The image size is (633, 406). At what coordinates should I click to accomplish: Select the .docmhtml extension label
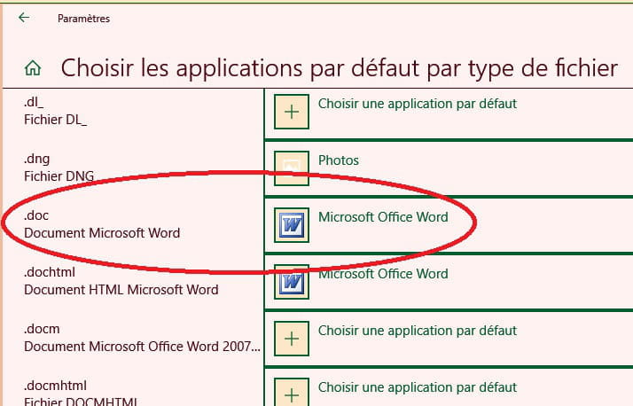coord(55,386)
